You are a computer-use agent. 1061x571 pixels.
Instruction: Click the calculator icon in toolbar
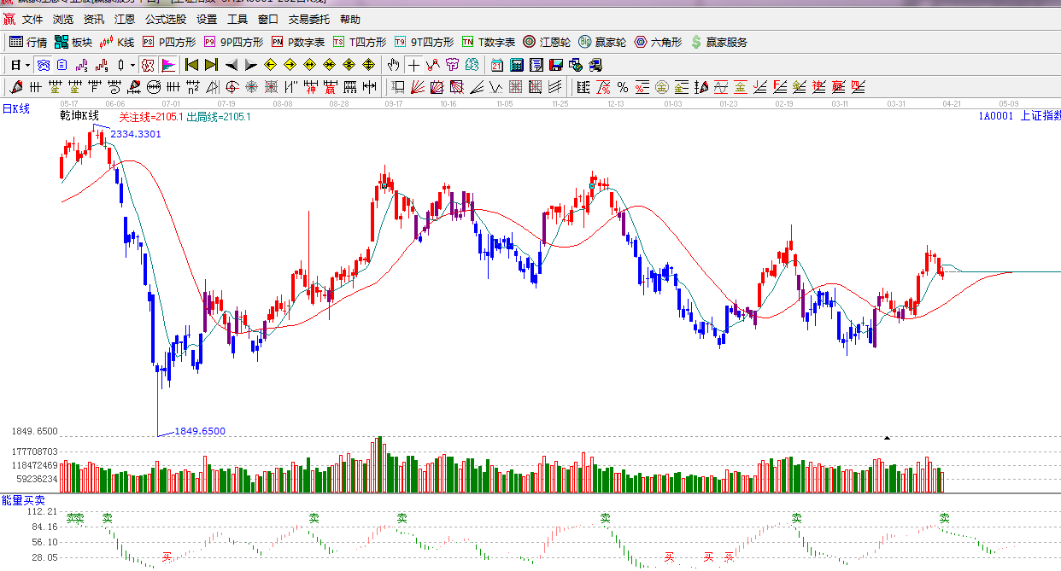click(517, 65)
